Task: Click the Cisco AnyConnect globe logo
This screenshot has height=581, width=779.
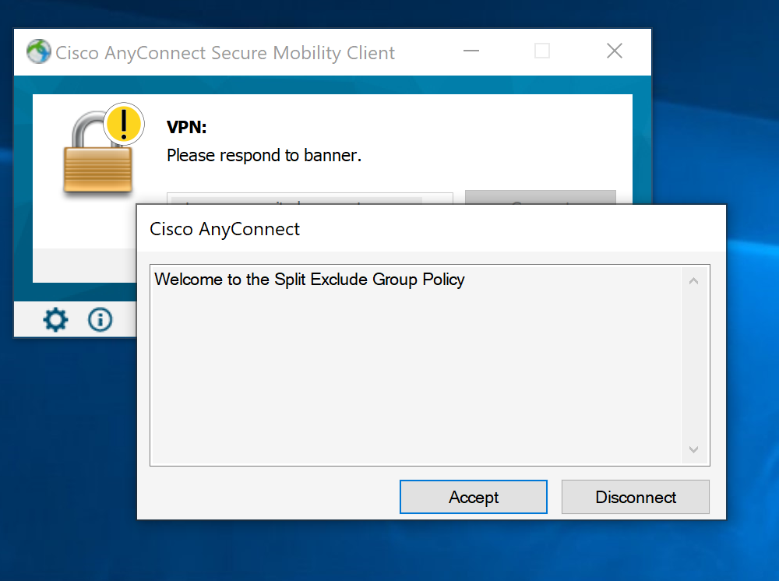Action: pyautogui.click(x=37, y=51)
